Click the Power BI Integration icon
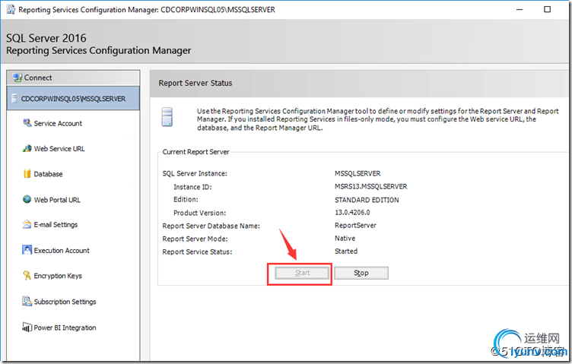572x364 pixels. click(x=27, y=327)
